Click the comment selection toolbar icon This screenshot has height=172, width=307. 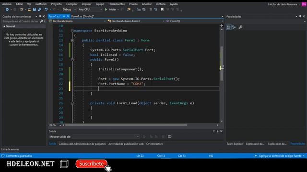point(139,10)
